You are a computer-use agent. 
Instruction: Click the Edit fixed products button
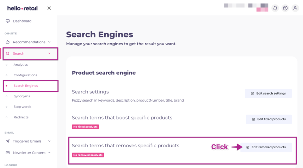click(269, 119)
